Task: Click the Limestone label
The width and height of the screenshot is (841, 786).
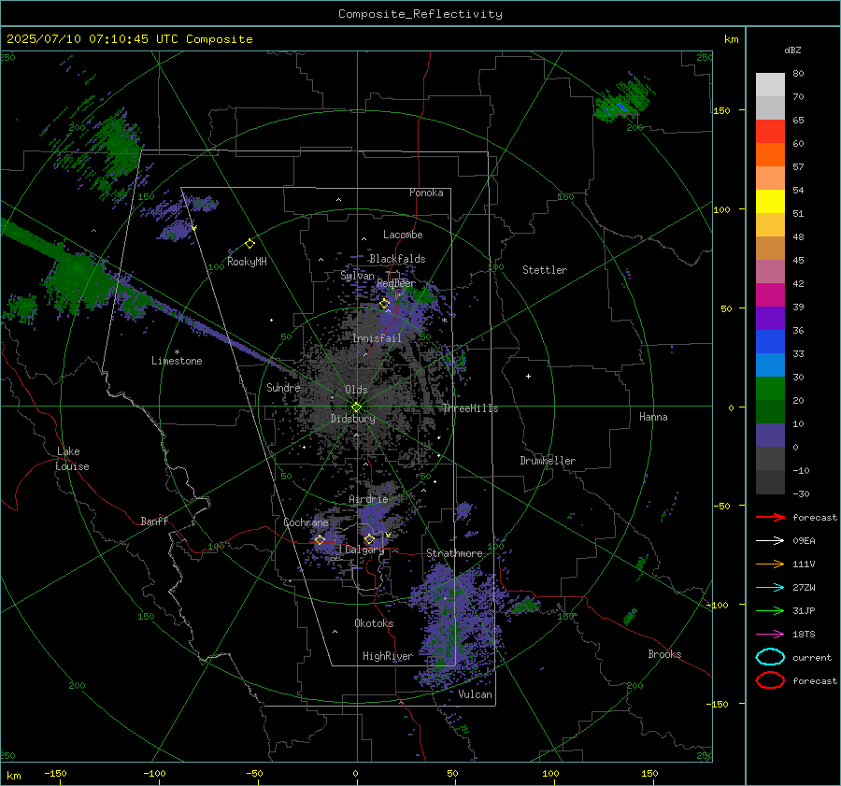Action: click(x=177, y=361)
